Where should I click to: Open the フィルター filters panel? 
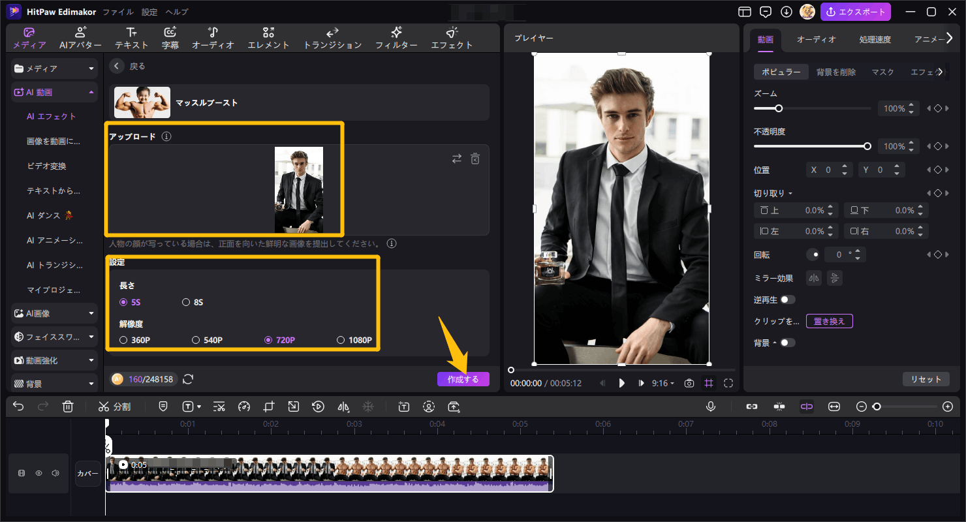pyautogui.click(x=396, y=38)
